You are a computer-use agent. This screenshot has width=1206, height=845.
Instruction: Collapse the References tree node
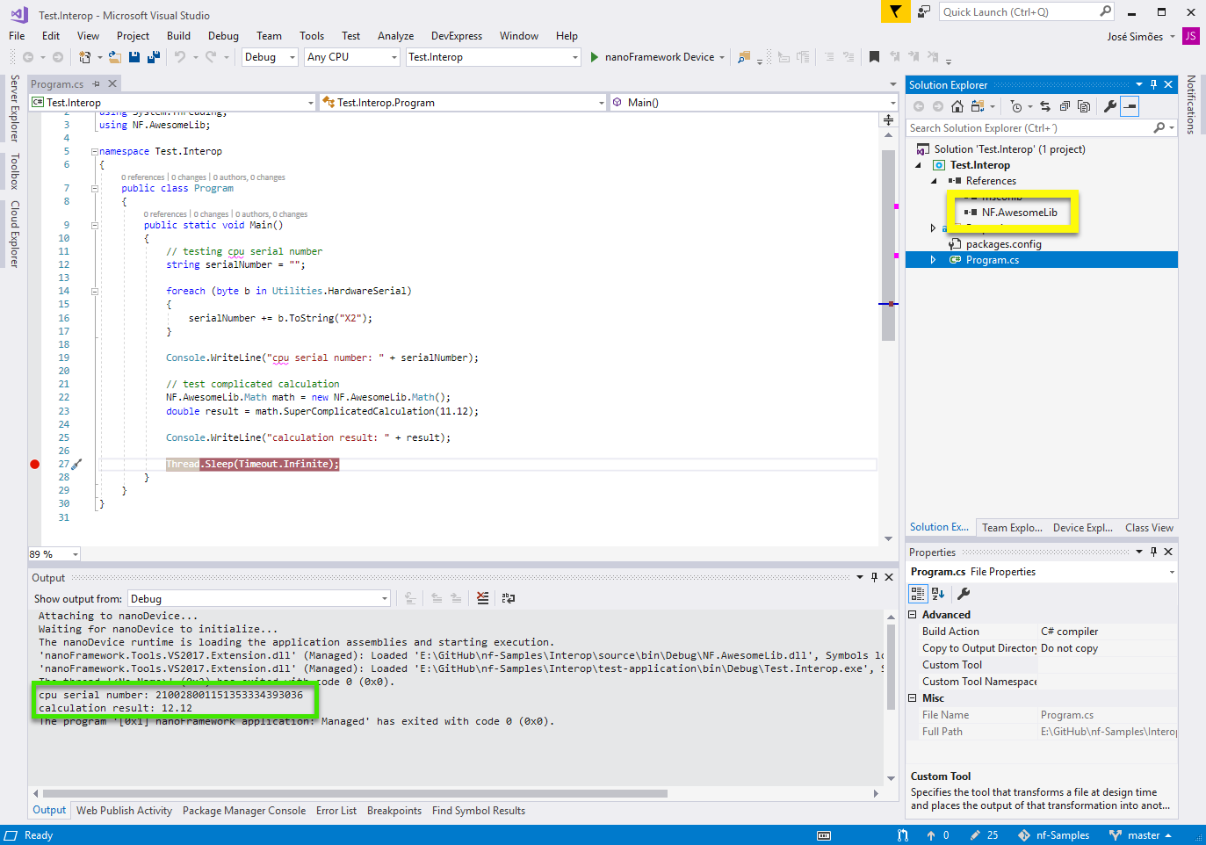(x=935, y=181)
